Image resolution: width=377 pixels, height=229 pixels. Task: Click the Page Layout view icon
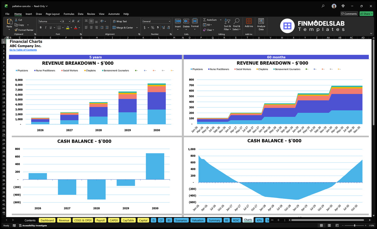pyautogui.click(x=329, y=226)
